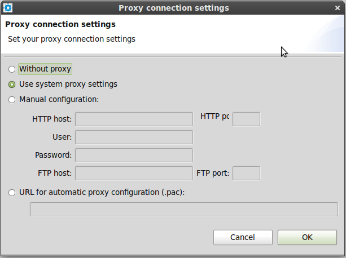The width and height of the screenshot is (346, 258).
Task: Click the application icon in the title bar
Action: [8, 8]
